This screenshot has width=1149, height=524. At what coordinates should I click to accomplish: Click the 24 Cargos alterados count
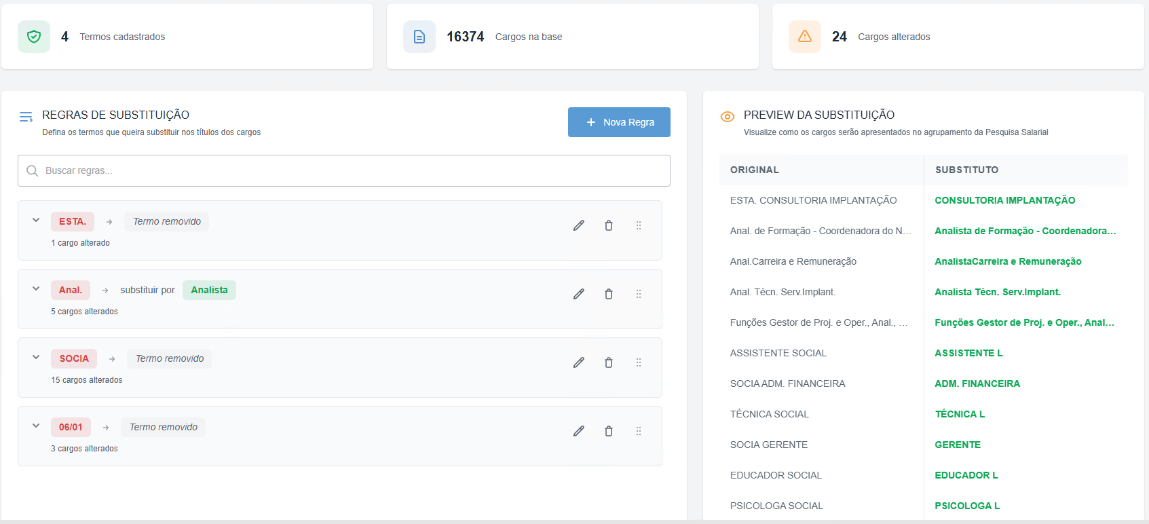(x=840, y=37)
